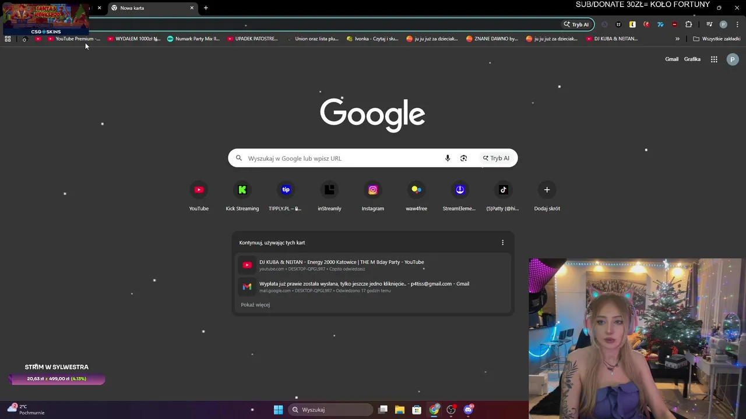Viewport: 746px width, 419px height.
Task: Open the StreamElements shortcut tile
Action: (460, 197)
